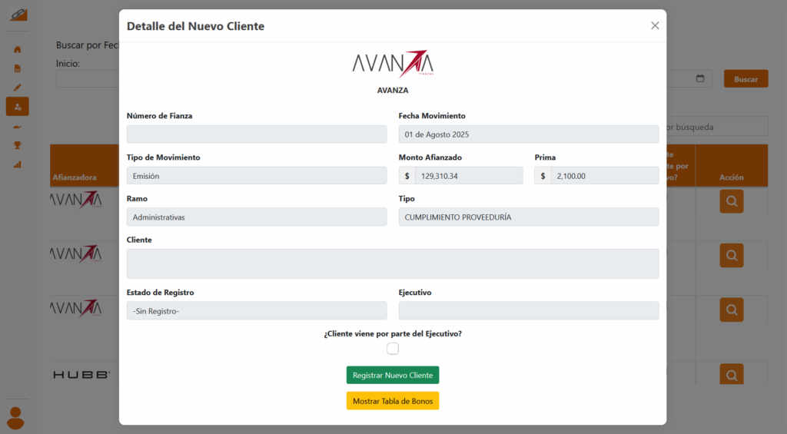Click the calendar icon in the date field
Screen dimensions: 787x434
pyautogui.click(x=700, y=78)
